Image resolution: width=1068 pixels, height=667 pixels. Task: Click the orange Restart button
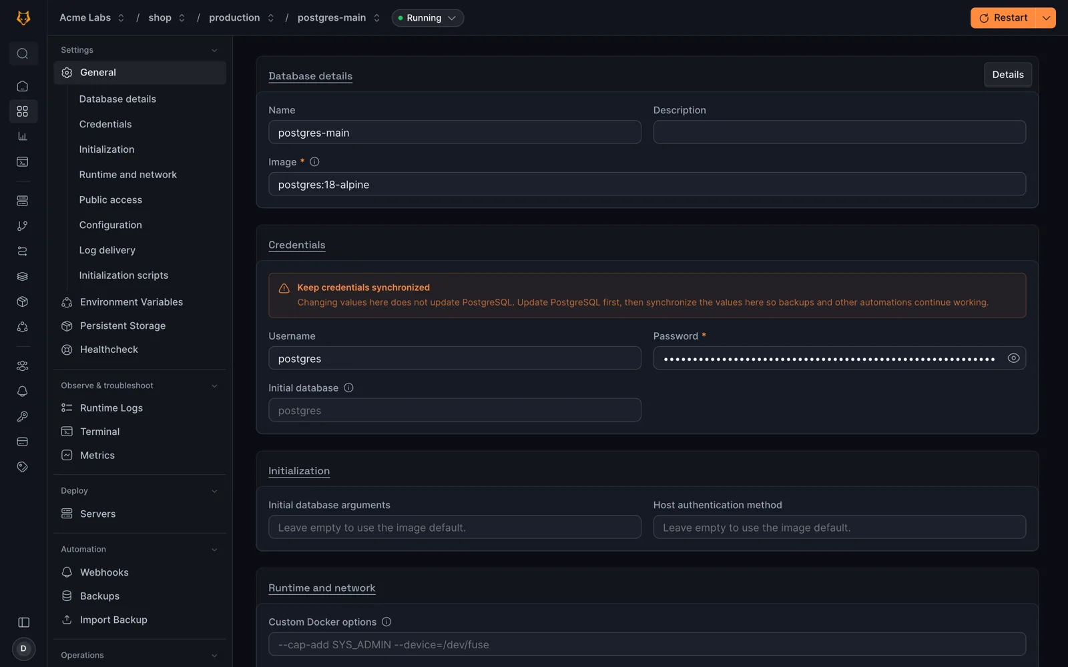tap(1003, 18)
